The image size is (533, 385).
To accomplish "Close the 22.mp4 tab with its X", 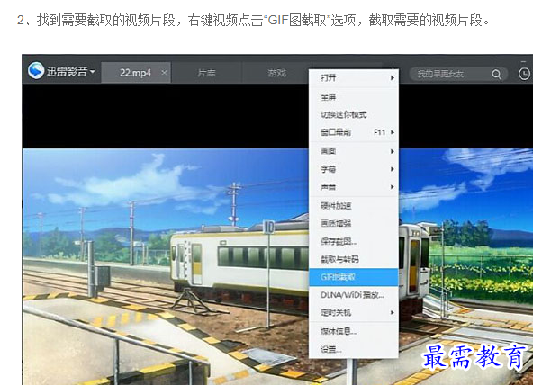I will pyautogui.click(x=164, y=72).
